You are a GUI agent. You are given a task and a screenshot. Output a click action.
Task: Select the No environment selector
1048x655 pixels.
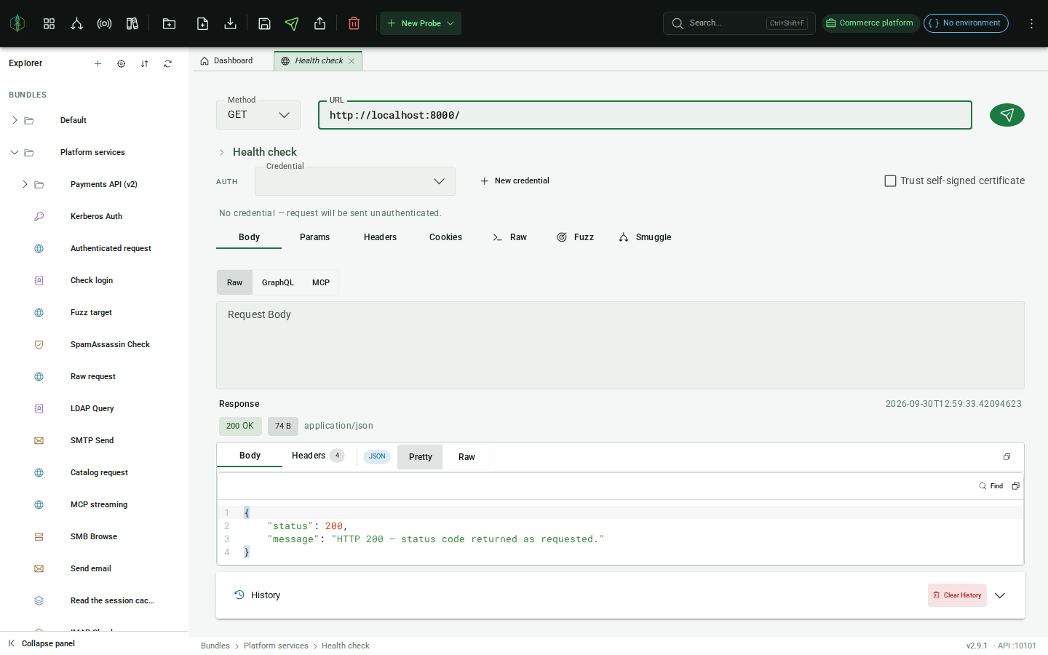click(966, 23)
